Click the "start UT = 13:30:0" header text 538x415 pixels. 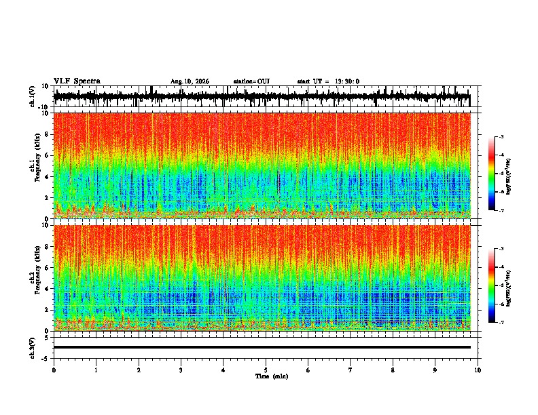[328, 81]
